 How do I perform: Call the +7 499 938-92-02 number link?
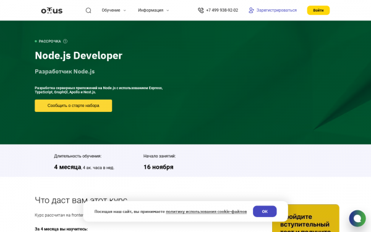(x=222, y=11)
